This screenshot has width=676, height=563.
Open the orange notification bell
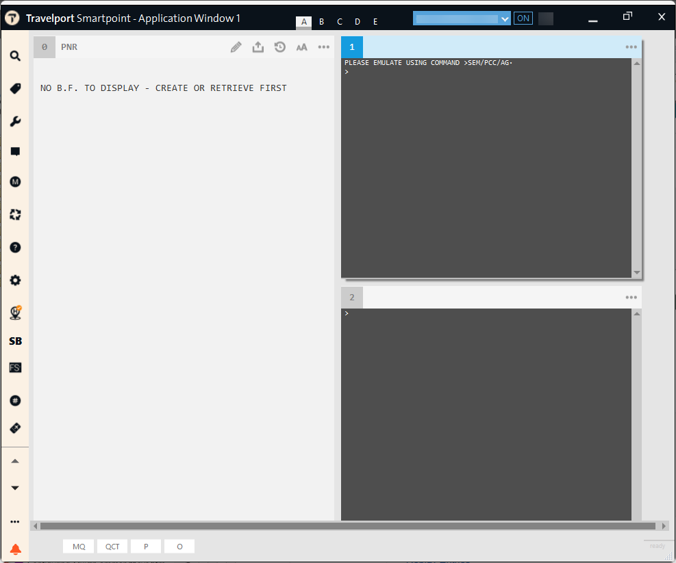[15, 549]
